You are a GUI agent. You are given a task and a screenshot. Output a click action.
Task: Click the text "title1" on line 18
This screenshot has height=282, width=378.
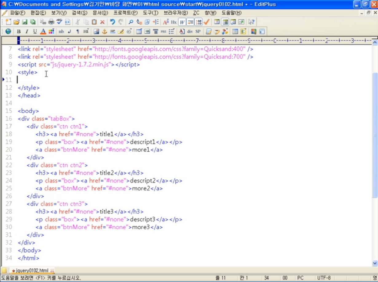tap(107, 134)
